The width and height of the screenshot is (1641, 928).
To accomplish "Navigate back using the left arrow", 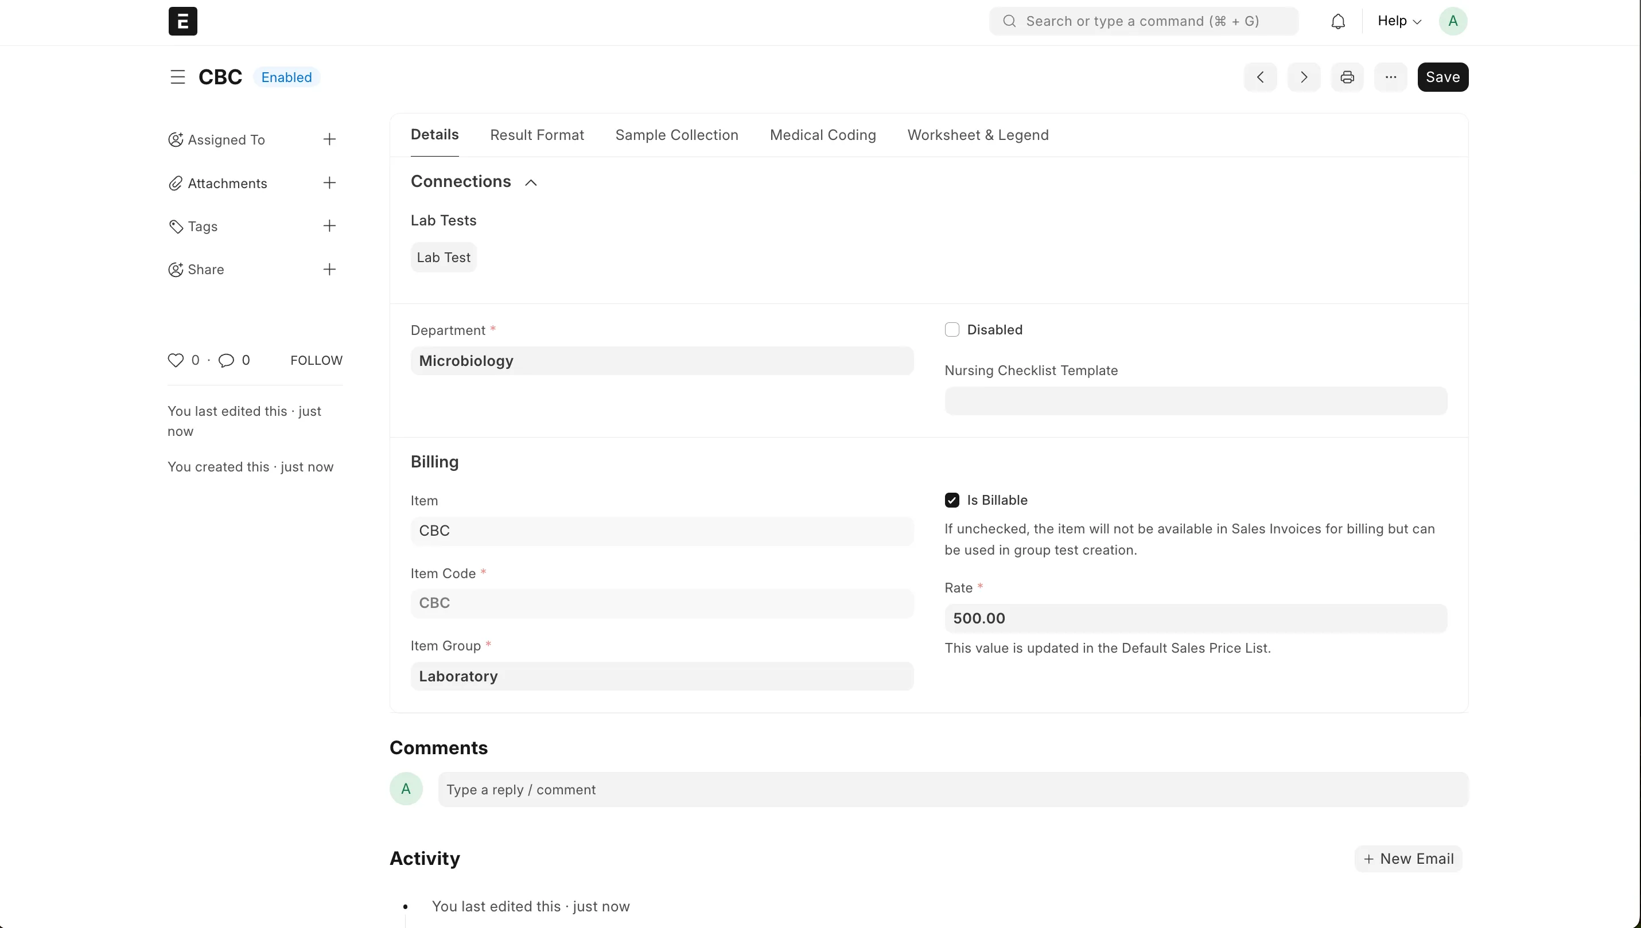I will pos(1261,76).
